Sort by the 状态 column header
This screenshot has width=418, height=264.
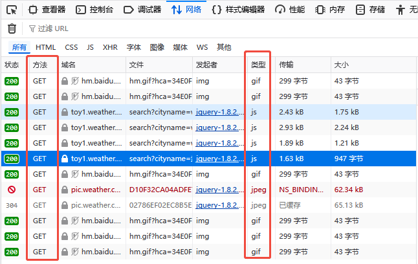(12, 65)
